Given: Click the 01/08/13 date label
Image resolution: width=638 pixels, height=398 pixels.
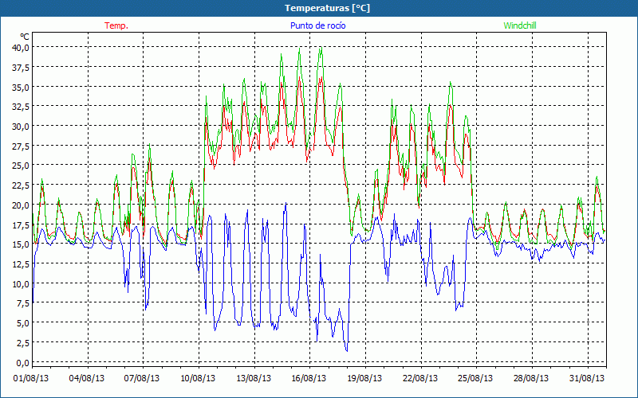Looking at the screenshot, I should click(x=31, y=379).
